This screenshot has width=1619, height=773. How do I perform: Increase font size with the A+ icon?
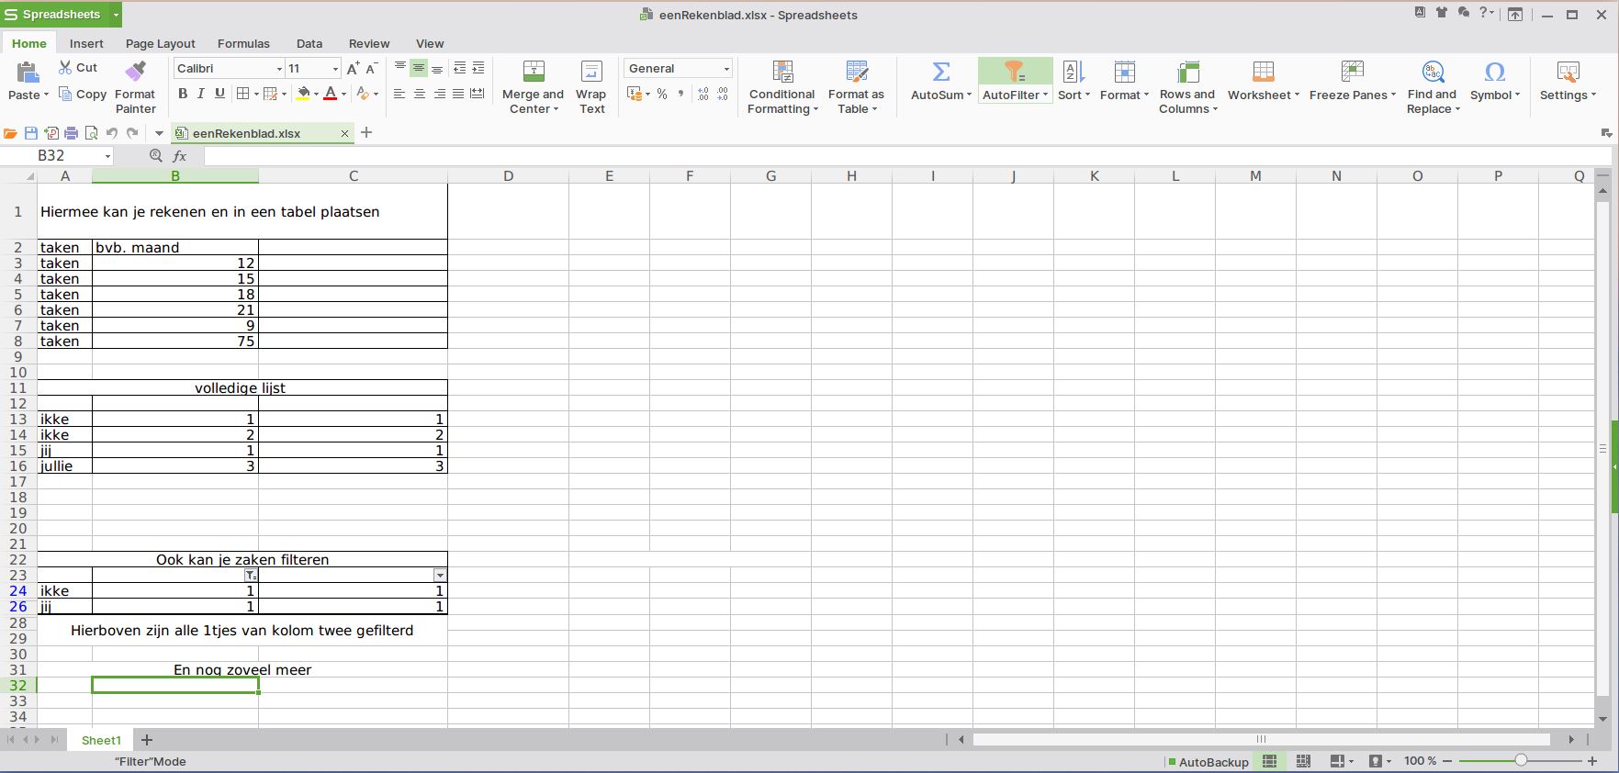click(x=354, y=69)
